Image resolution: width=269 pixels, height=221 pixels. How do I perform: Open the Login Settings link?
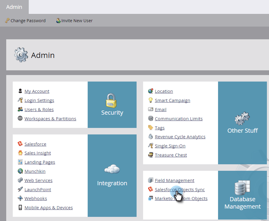pos(39,100)
